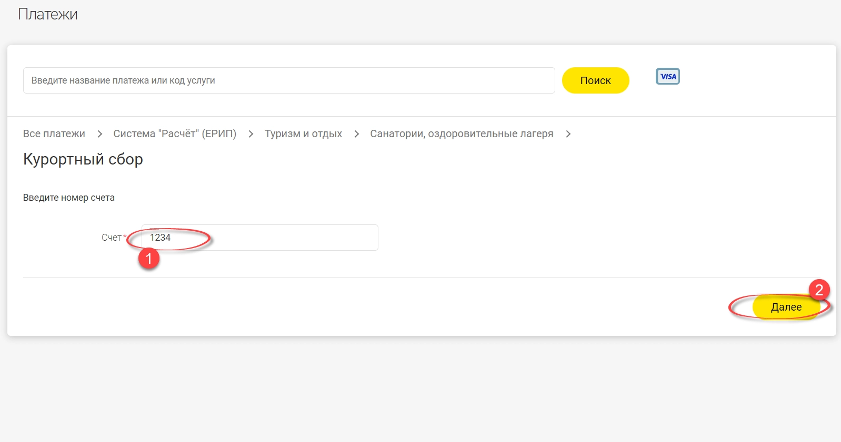Viewport: 841px width, 442px height.
Task: Go to Туризм и отдых breadcrumb
Action: click(x=303, y=133)
